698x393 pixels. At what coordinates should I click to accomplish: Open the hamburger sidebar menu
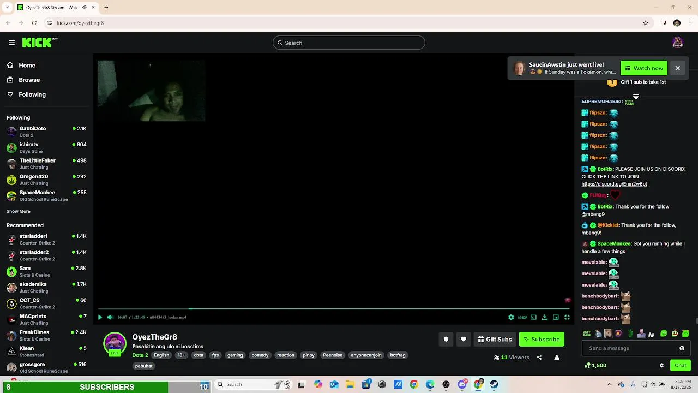coord(11,43)
